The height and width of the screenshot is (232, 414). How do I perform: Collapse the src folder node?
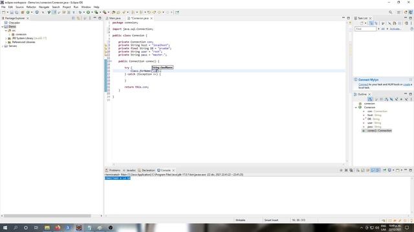click(6, 30)
